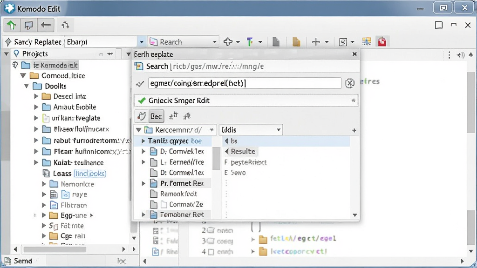Toggle checkbox next to Conmat/Ze
Image resolution: width=477 pixels, height=268 pixels.
(x=164, y=204)
